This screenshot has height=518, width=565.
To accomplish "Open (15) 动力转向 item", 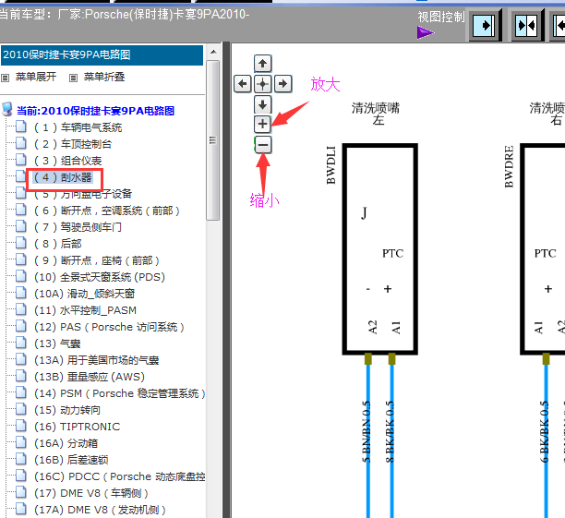I will coord(67,410).
